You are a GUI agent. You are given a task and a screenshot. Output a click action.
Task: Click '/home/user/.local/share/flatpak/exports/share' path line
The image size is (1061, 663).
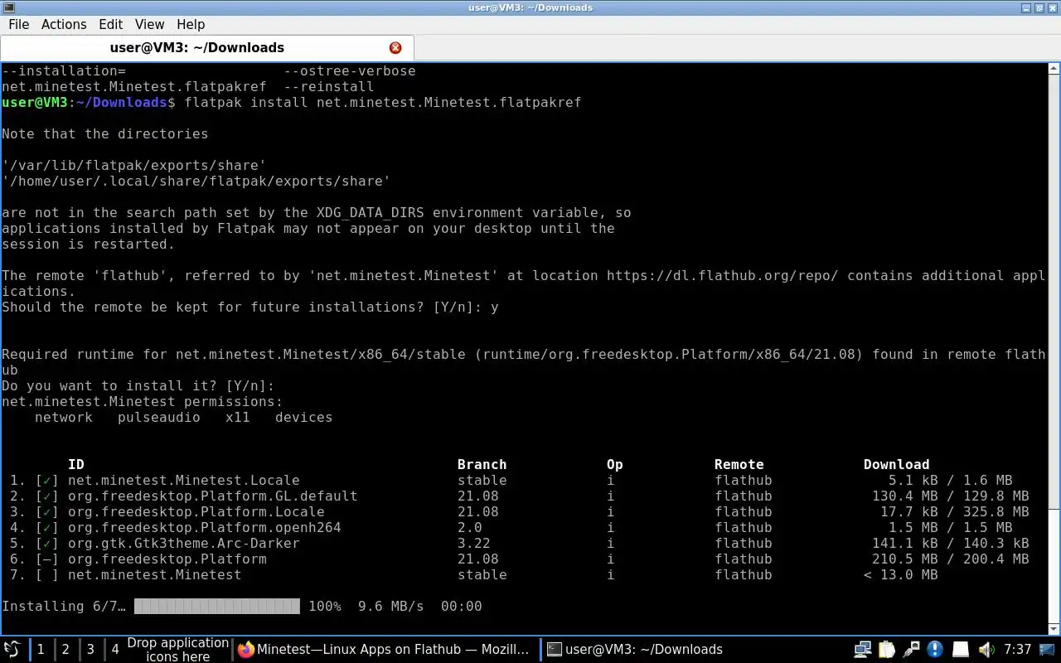click(196, 181)
